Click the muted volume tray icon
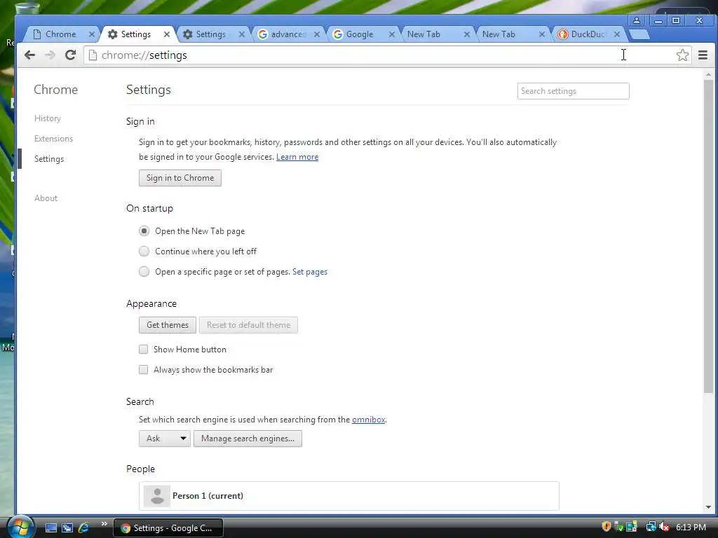The height and width of the screenshot is (538, 718). tap(664, 527)
